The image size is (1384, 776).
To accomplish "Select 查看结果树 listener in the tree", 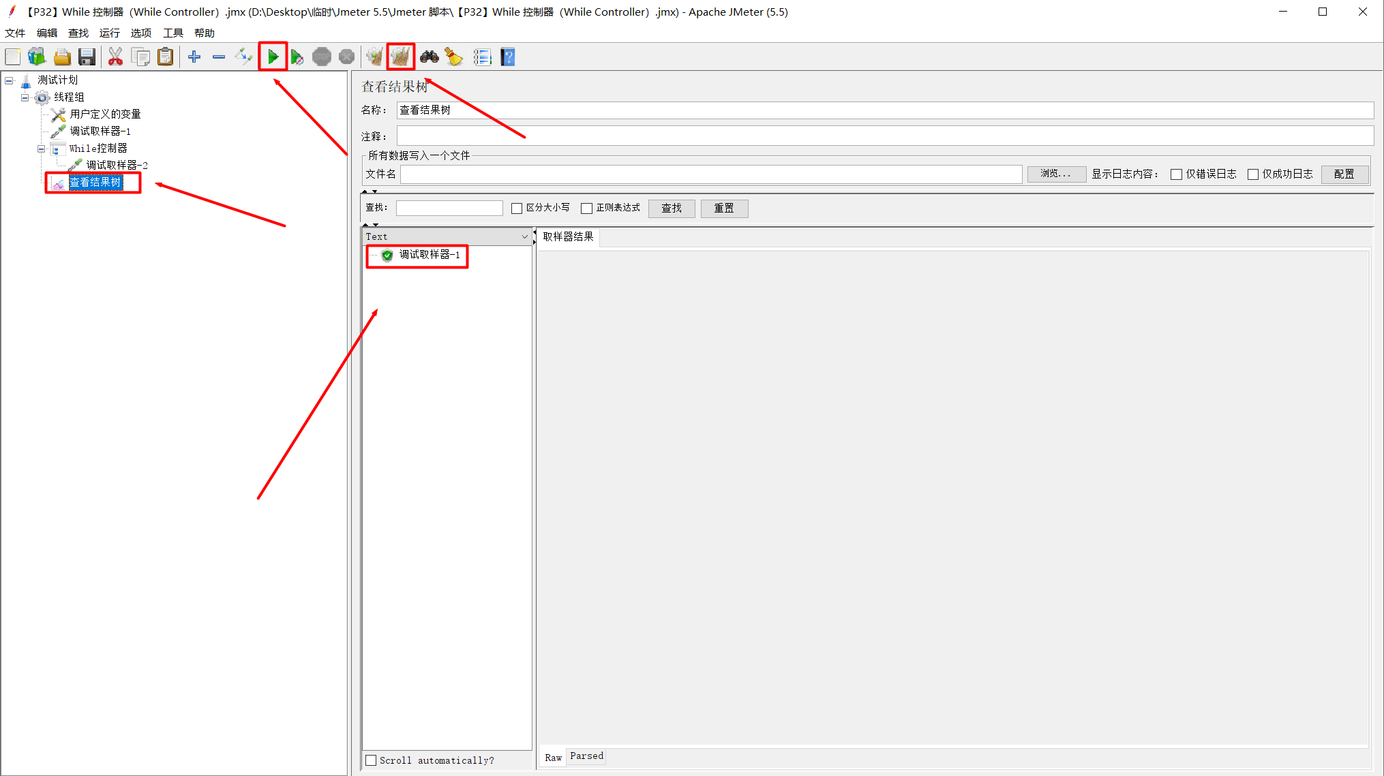I will coord(95,183).
